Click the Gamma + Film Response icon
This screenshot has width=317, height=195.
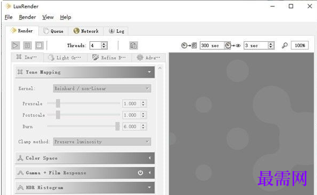(20, 173)
